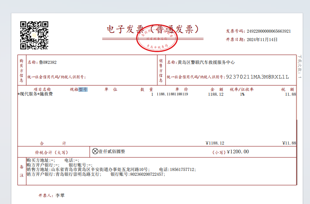Viewport: 310px width, 204px height.
Task: Click the issuer name 李翠
Action: 60,196
